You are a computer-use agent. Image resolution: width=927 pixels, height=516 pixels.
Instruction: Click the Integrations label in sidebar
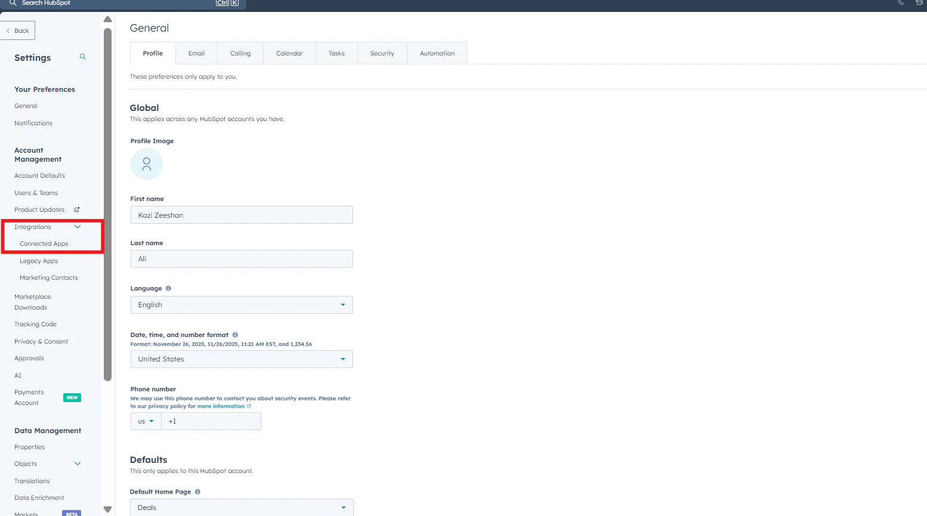pyautogui.click(x=33, y=227)
